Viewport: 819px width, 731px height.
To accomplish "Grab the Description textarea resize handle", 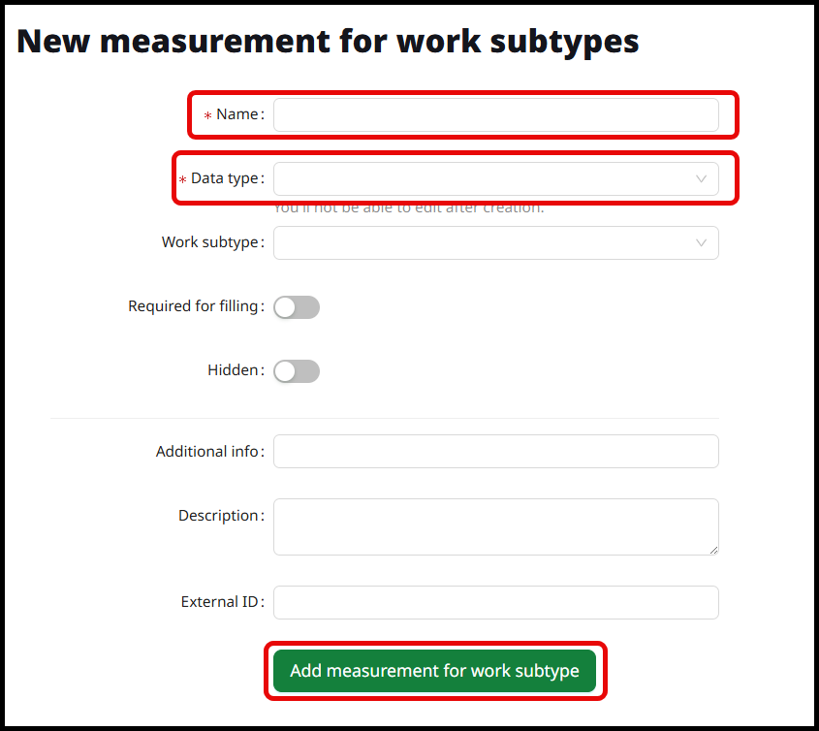I will [x=713, y=550].
